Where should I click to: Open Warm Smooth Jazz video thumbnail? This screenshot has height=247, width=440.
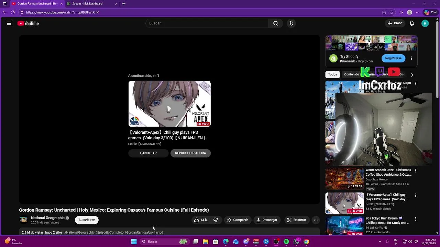point(344,178)
